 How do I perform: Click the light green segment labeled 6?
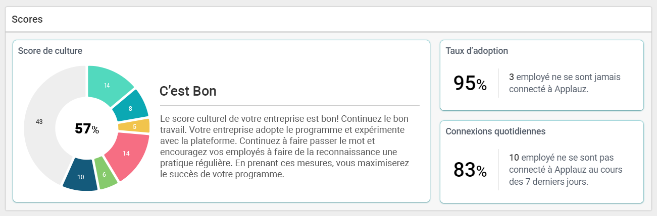(105, 173)
